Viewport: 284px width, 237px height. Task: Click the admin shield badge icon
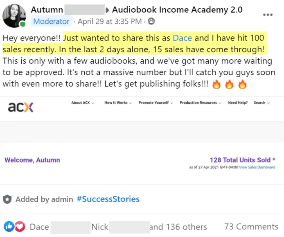[x=7, y=199]
